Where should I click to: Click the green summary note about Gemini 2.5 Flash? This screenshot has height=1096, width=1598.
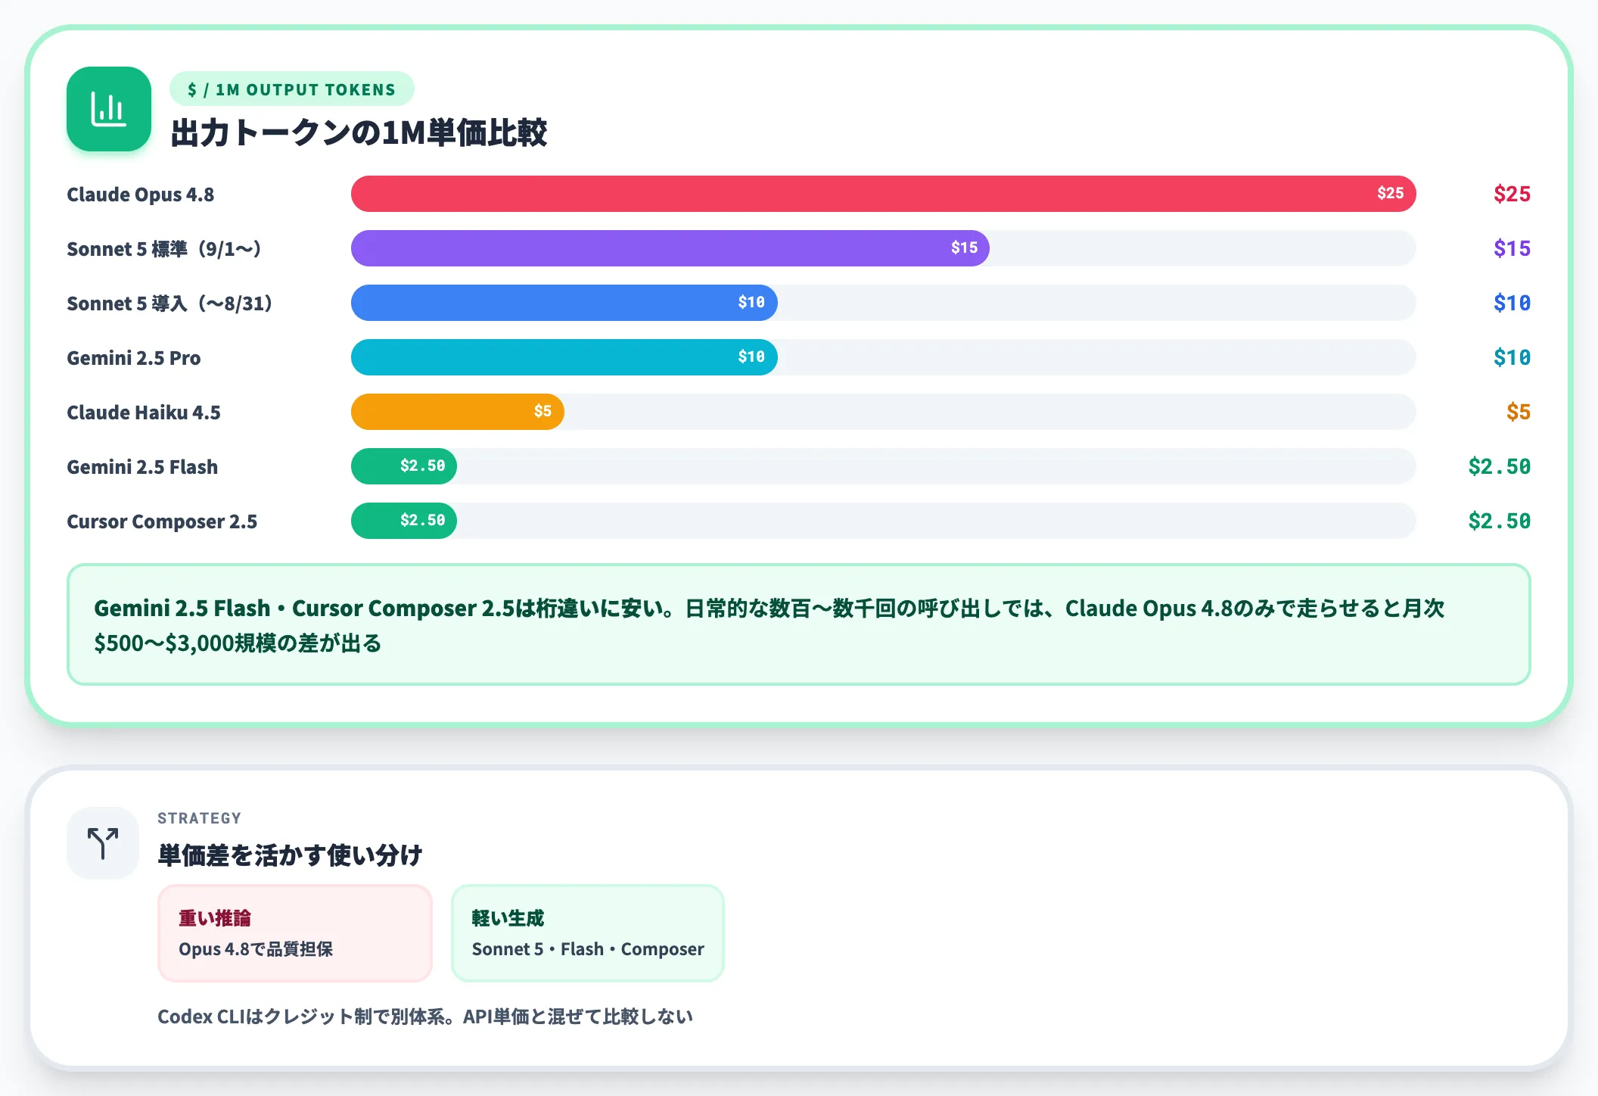click(798, 624)
